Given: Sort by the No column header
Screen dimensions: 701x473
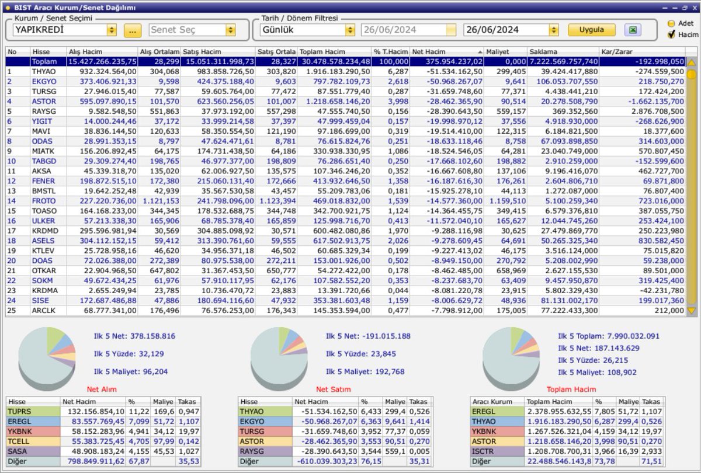Looking at the screenshot, I should [18, 51].
